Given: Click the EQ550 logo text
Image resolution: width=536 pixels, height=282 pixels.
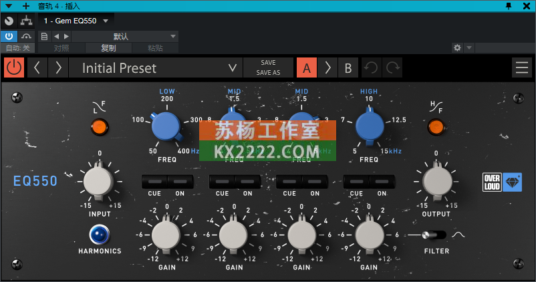Looking at the screenshot, I should point(35,181).
